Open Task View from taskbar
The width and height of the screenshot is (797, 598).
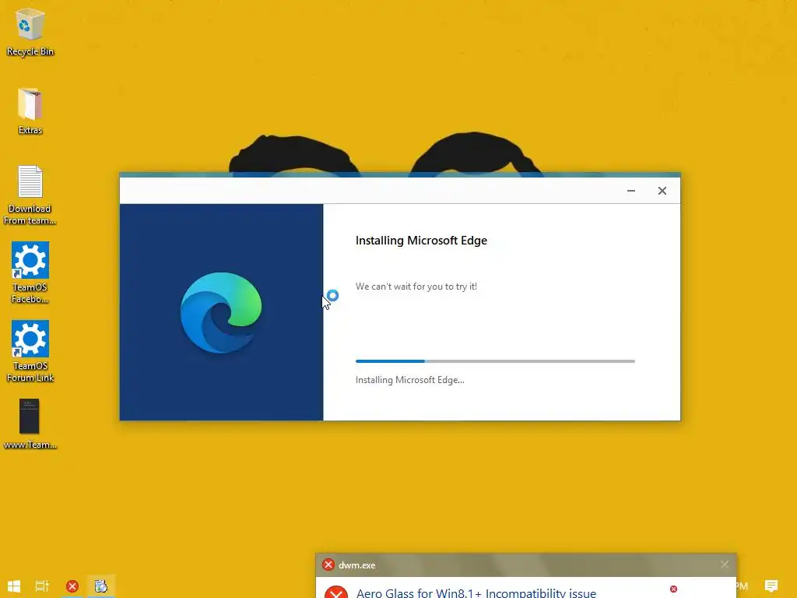[42, 586]
